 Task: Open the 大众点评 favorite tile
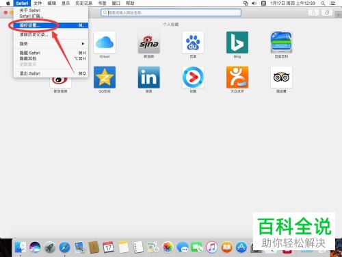point(237,77)
